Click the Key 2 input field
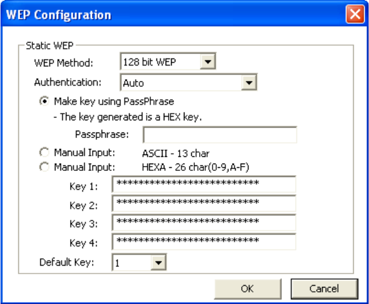This screenshot has width=369, height=304. (x=204, y=204)
